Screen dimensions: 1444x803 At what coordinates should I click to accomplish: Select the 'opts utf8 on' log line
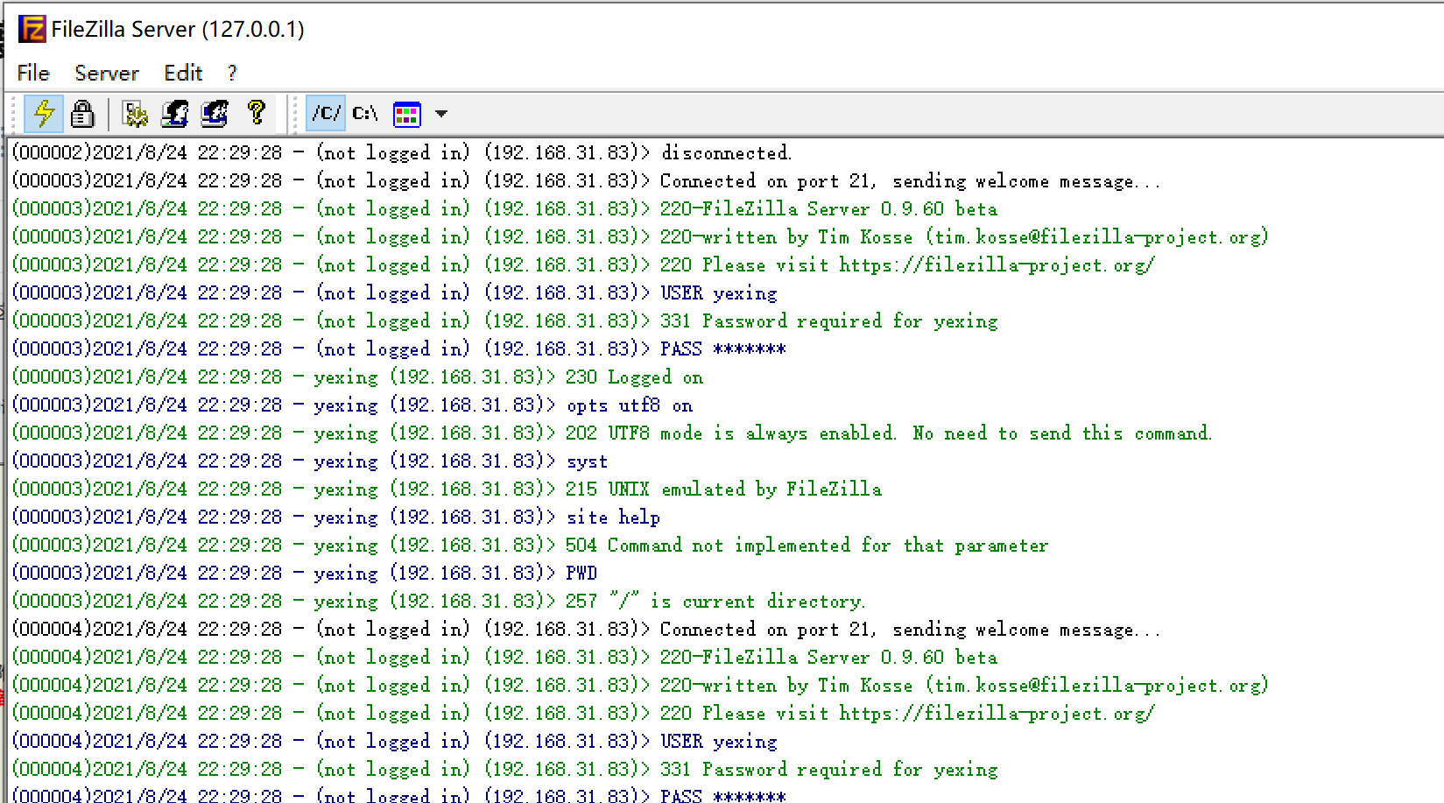click(x=352, y=405)
